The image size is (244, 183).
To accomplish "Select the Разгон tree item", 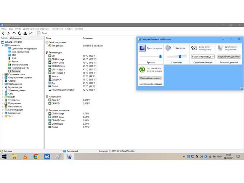I will (x=15, y=61).
